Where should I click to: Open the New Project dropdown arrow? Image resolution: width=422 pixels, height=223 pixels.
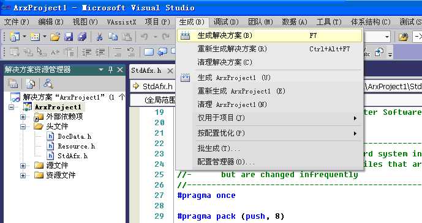24,37
